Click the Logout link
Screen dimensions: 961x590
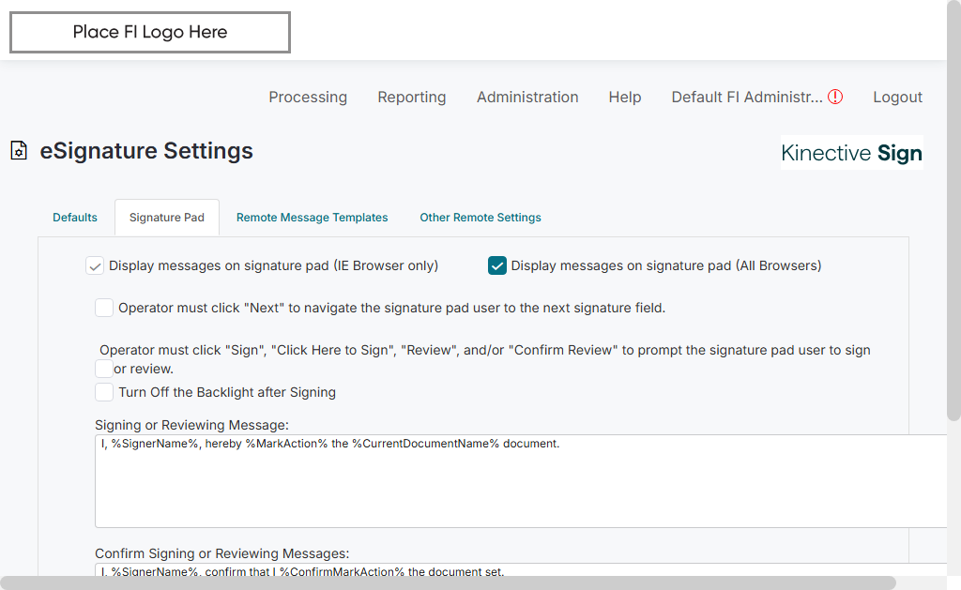coord(897,97)
